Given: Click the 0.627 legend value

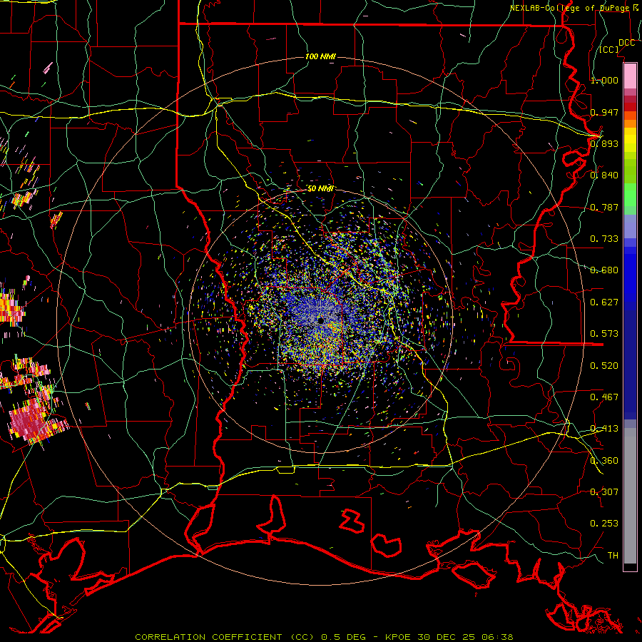Looking at the screenshot, I should 604,302.
